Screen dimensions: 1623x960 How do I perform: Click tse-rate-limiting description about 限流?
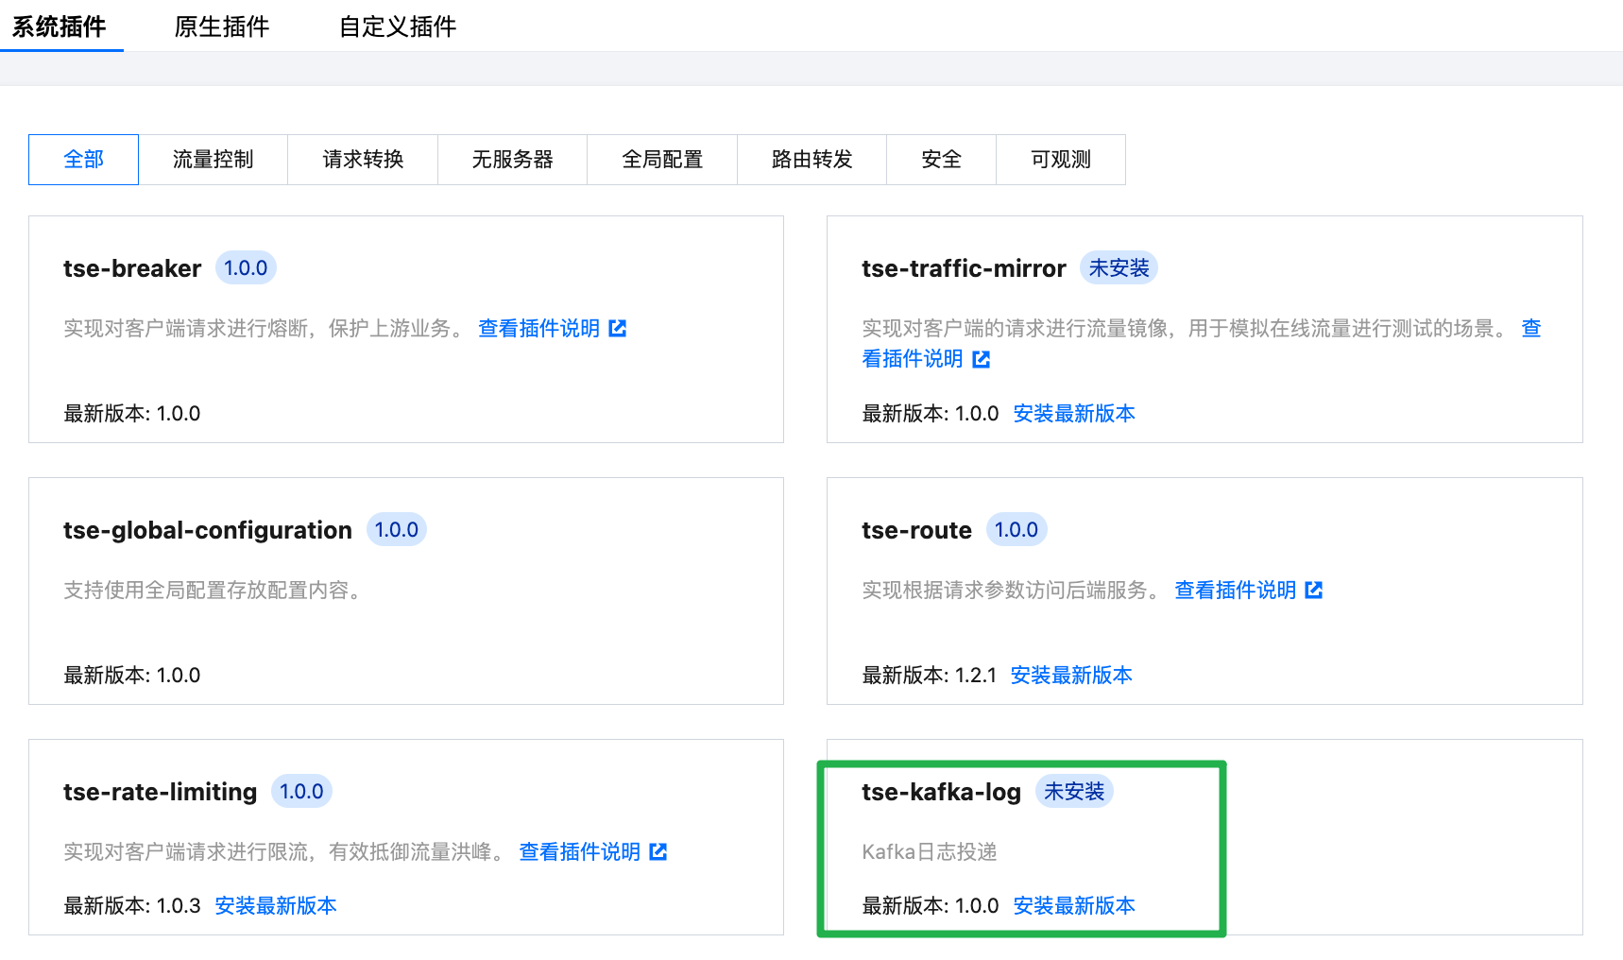point(283,851)
